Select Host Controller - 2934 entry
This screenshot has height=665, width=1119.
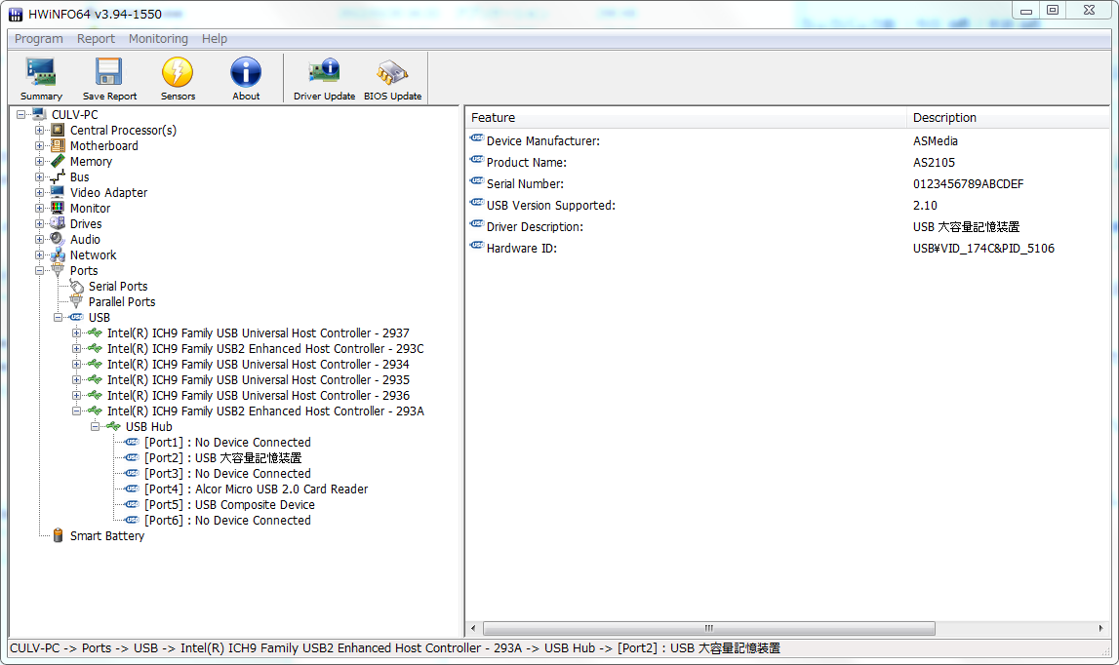pyautogui.click(x=258, y=365)
